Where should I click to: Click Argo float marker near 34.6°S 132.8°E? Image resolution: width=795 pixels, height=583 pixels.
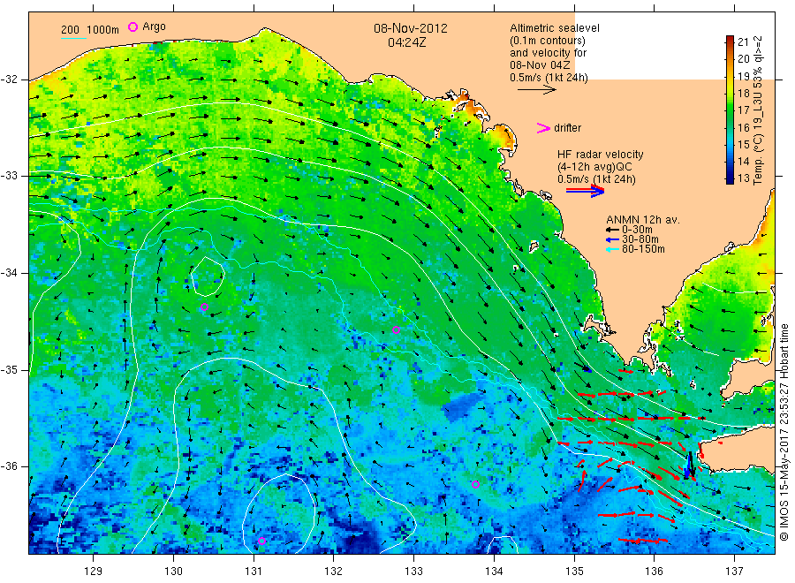pyautogui.click(x=397, y=330)
